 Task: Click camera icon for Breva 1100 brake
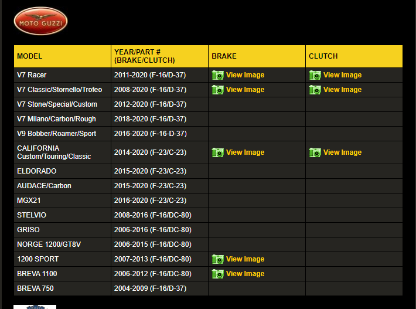point(217,274)
